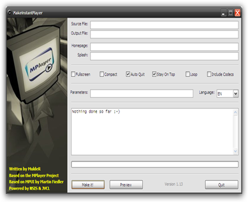Focus the Source File input field
Screen dimensions: 248x202
(x=164, y=25)
